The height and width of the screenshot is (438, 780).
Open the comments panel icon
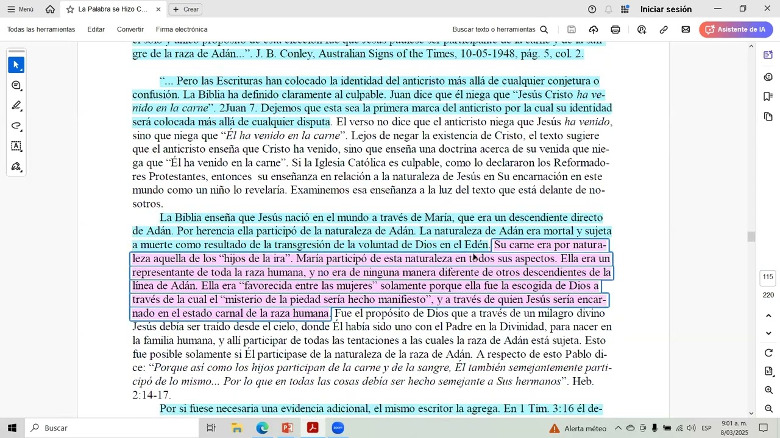click(x=768, y=77)
